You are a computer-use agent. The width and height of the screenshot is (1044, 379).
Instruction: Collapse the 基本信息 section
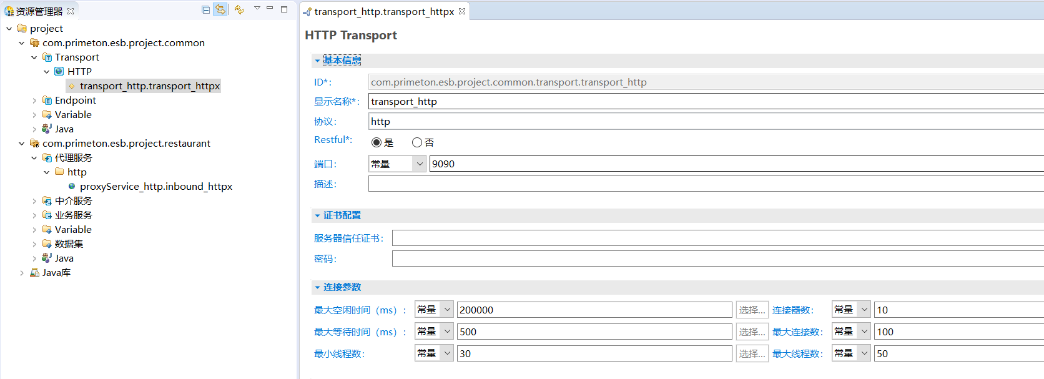tap(317, 61)
